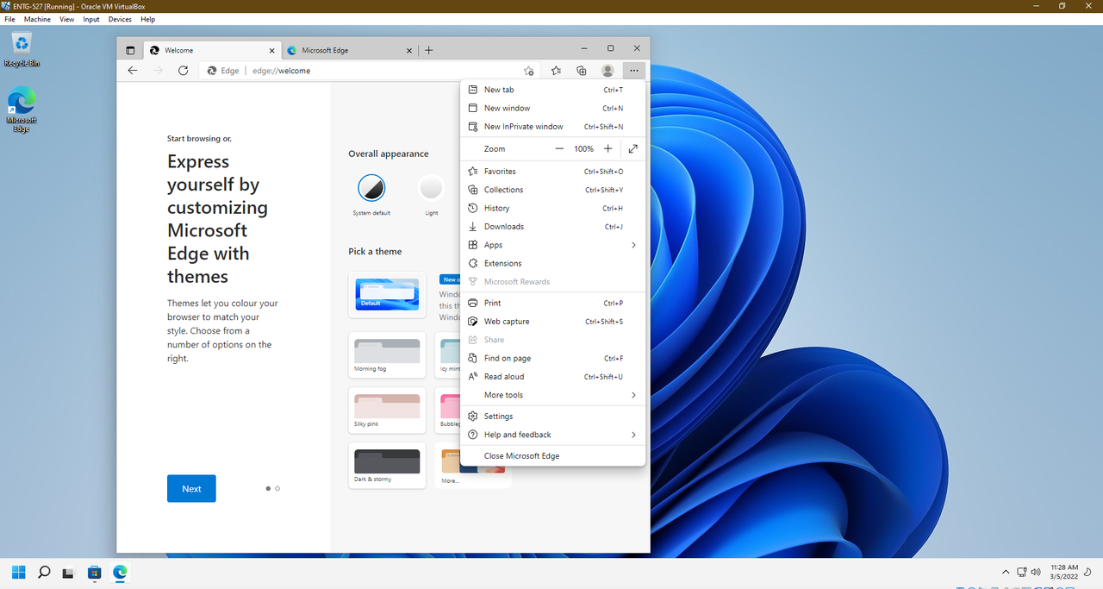This screenshot has height=589, width=1103.
Task: Enter full screen via the zoom expand icon
Action: pos(633,149)
